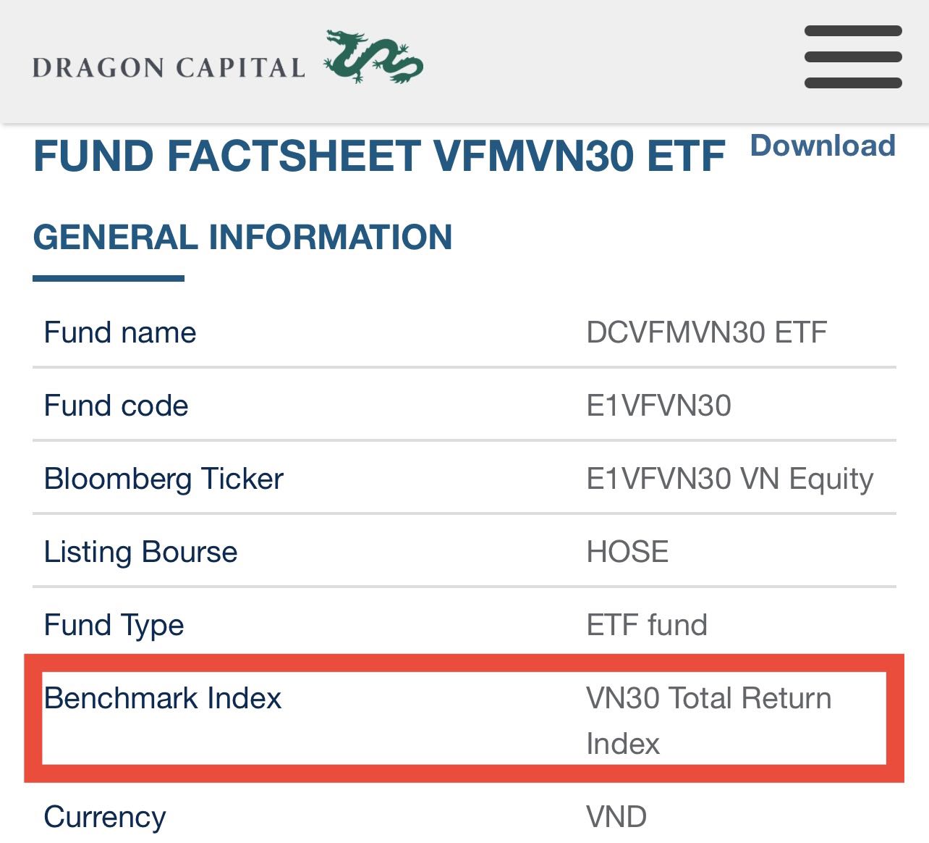Click the HOSE value
This screenshot has height=843, width=929.
[627, 552]
